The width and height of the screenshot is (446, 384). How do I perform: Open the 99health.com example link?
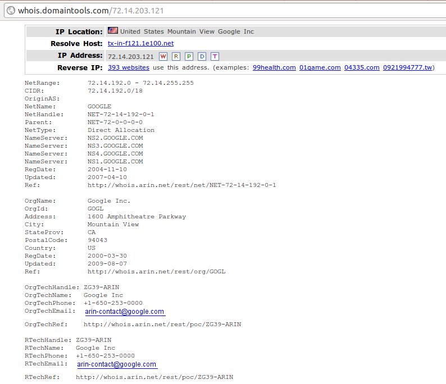pos(274,67)
